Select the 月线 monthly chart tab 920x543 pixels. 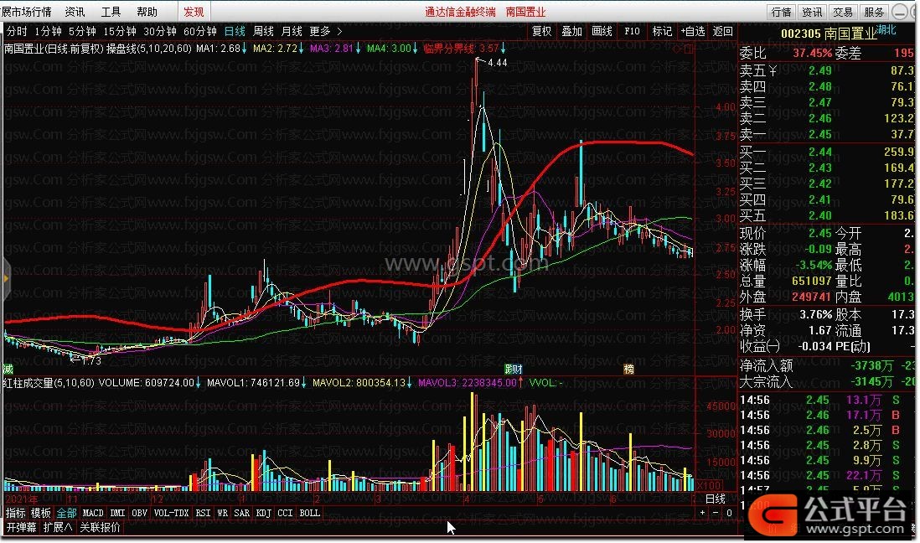coord(292,31)
